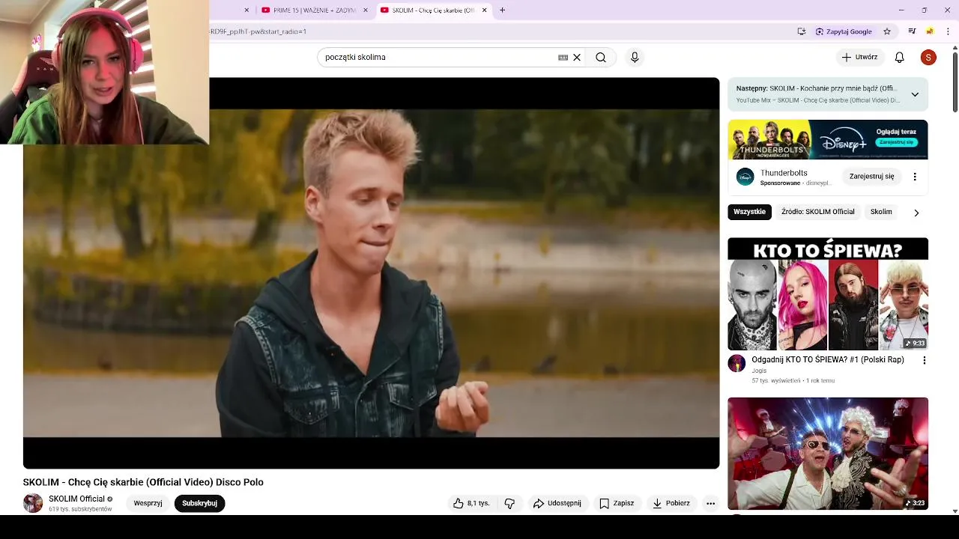Click the video title text below player
The image size is (959, 539).
[143, 482]
